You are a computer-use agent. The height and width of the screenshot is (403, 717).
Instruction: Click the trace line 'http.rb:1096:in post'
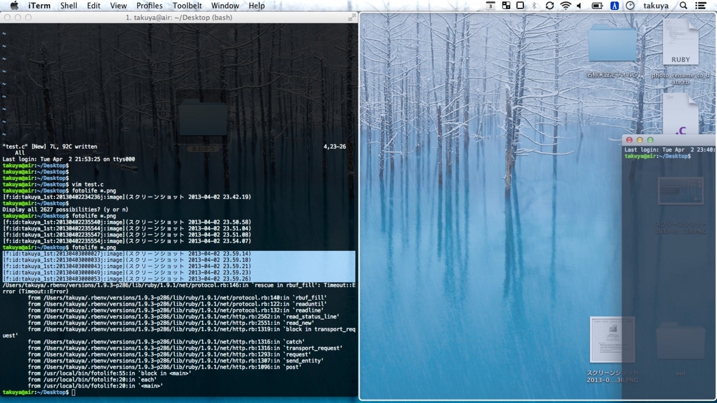click(165, 367)
